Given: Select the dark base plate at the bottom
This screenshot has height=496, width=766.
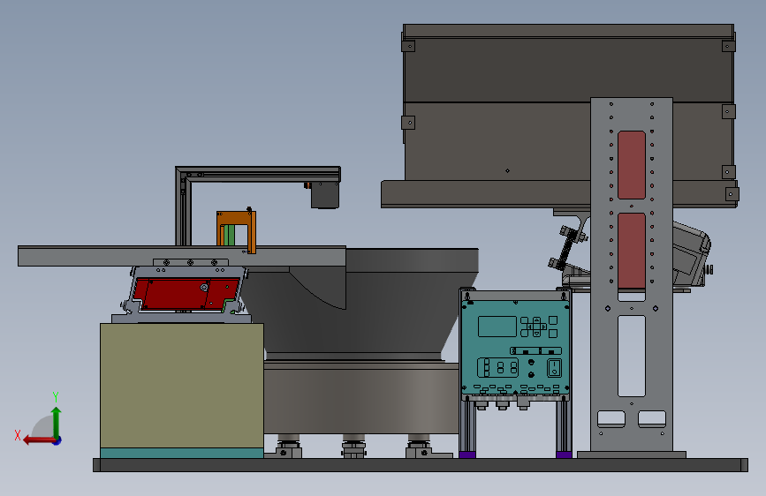Looking at the screenshot, I should click(x=421, y=465).
